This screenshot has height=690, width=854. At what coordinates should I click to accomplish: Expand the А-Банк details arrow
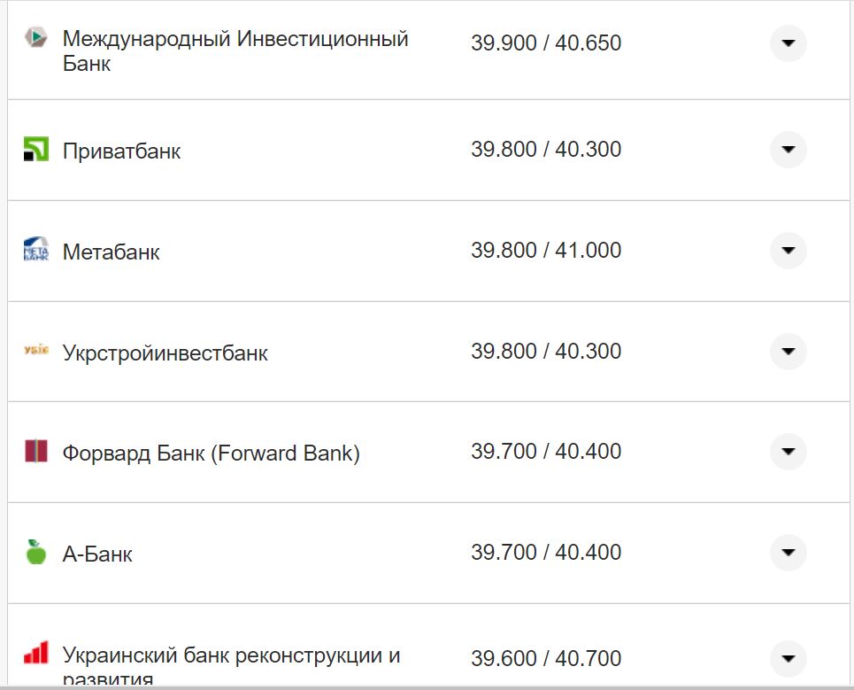(x=787, y=552)
